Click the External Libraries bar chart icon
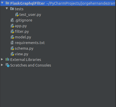 (x=7, y=59)
